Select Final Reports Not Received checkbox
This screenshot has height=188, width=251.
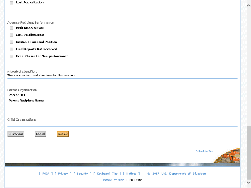[x=11, y=49]
